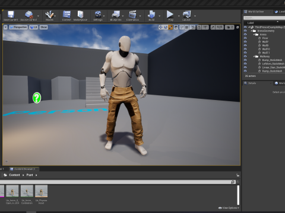Select the Physics Asset thumbnail
This screenshot has height=213, width=285.
[41, 191]
